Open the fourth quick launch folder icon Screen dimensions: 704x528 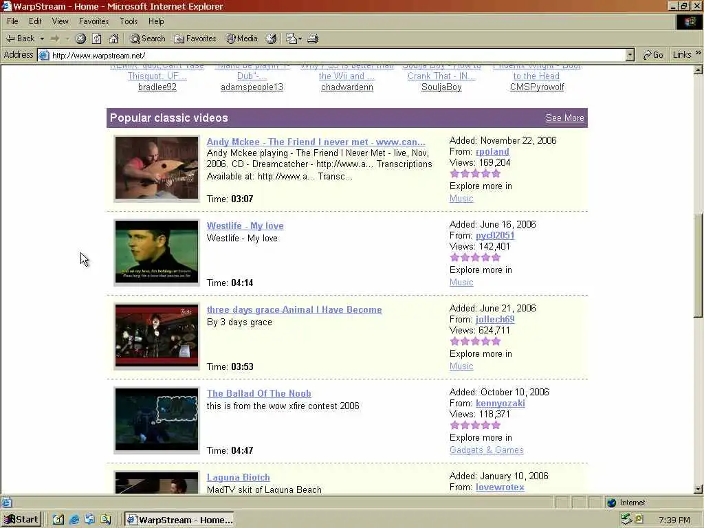[x=105, y=520]
